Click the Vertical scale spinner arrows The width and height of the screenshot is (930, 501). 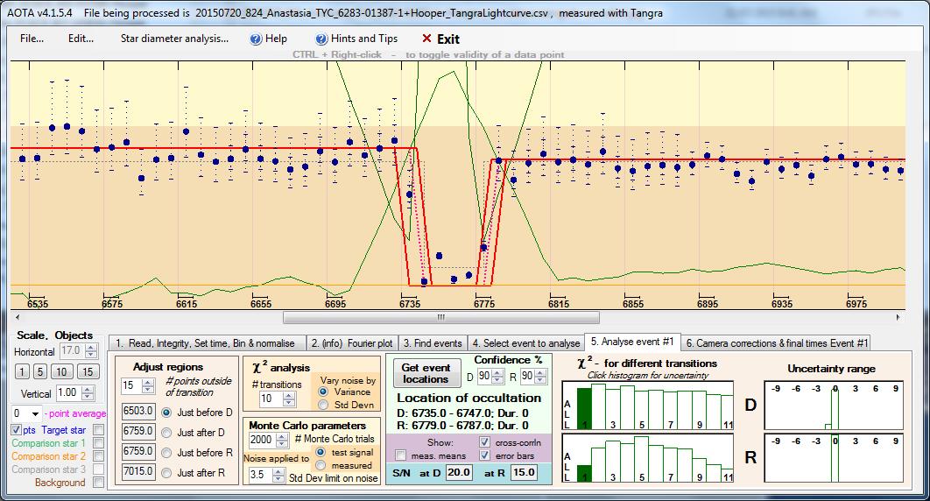coord(88,393)
